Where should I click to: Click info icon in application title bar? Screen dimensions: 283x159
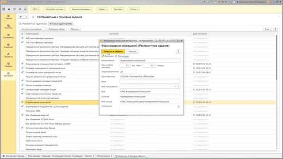268,2
